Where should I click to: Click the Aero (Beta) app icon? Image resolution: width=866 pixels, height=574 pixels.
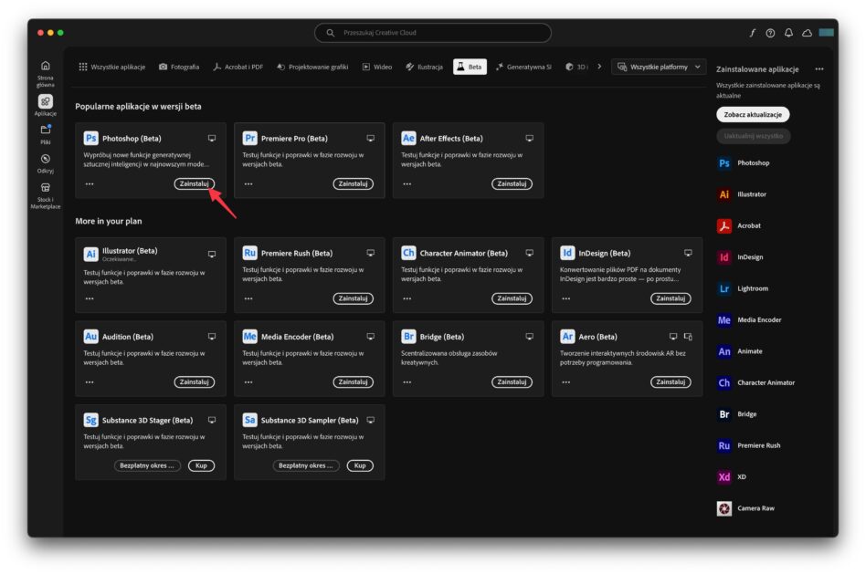pyautogui.click(x=567, y=336)
